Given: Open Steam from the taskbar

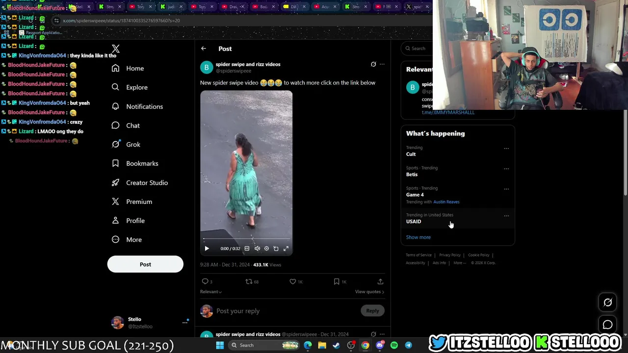Looking at the screenshot, I should coord(336,345).
